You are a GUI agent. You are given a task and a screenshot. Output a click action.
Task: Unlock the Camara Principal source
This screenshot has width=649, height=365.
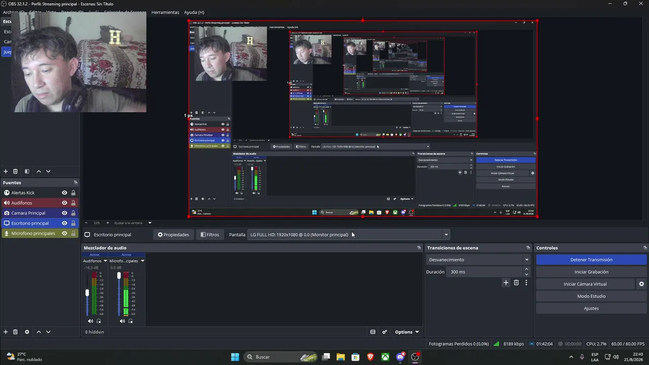73,213
